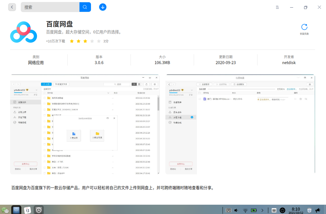
Task: Expand hidden tray icons with arrow
Action: (262, 210)
